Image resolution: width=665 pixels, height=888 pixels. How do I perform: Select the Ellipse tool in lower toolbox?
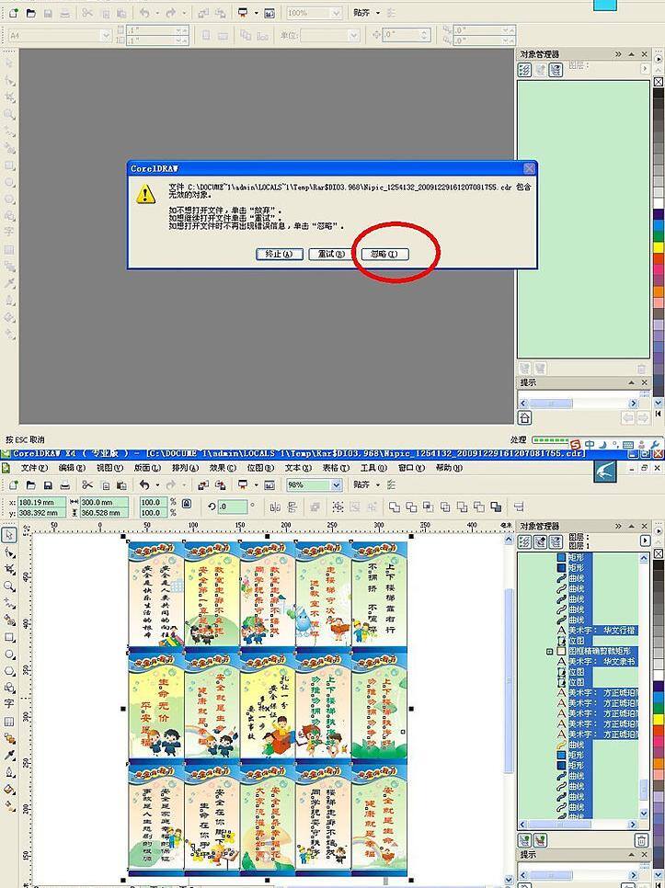9,655
